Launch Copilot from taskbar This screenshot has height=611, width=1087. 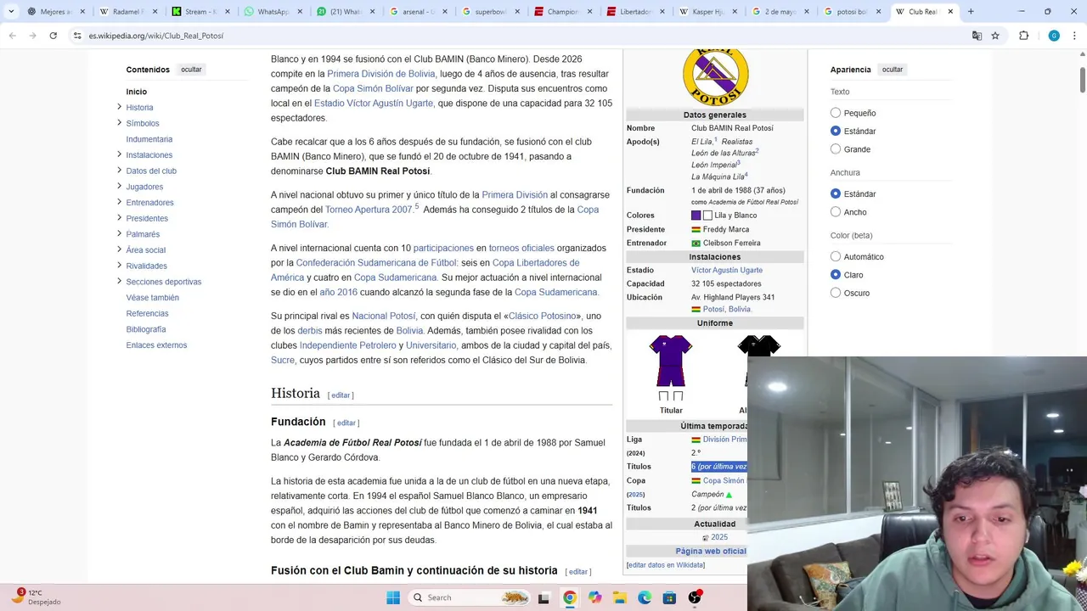pyautogui.click(x=594, y=597)
